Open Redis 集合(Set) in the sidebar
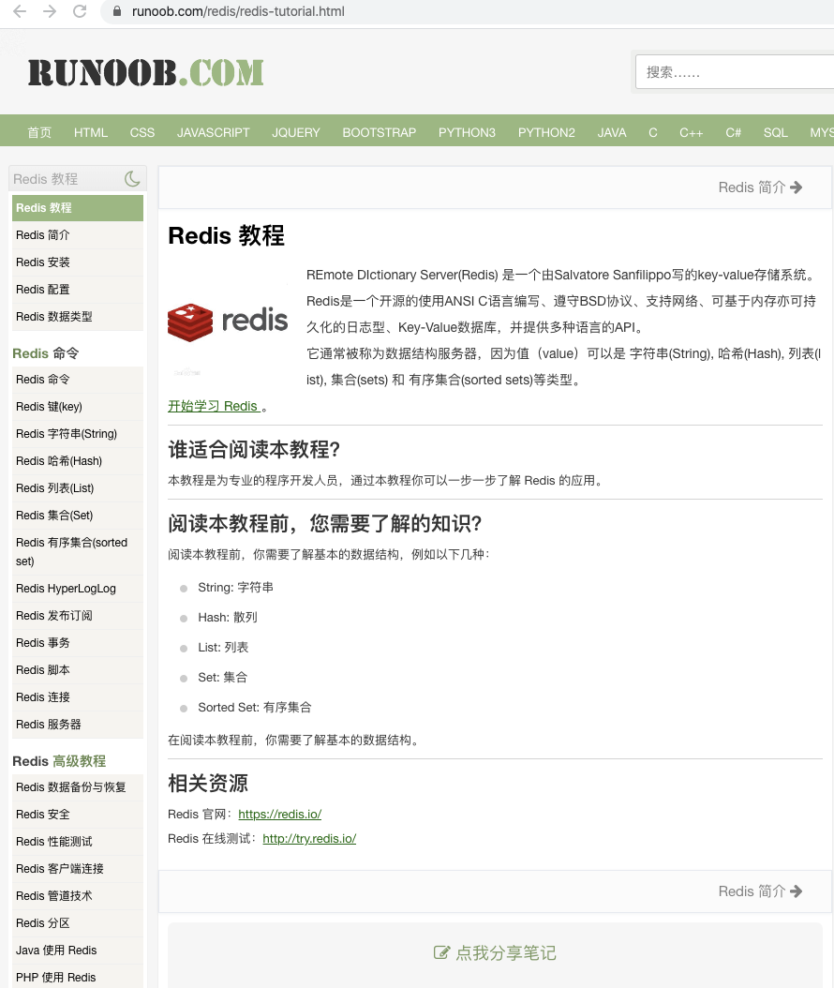This screenshot has height=988, width=834. pyautogui.click(x=78, y=515)
